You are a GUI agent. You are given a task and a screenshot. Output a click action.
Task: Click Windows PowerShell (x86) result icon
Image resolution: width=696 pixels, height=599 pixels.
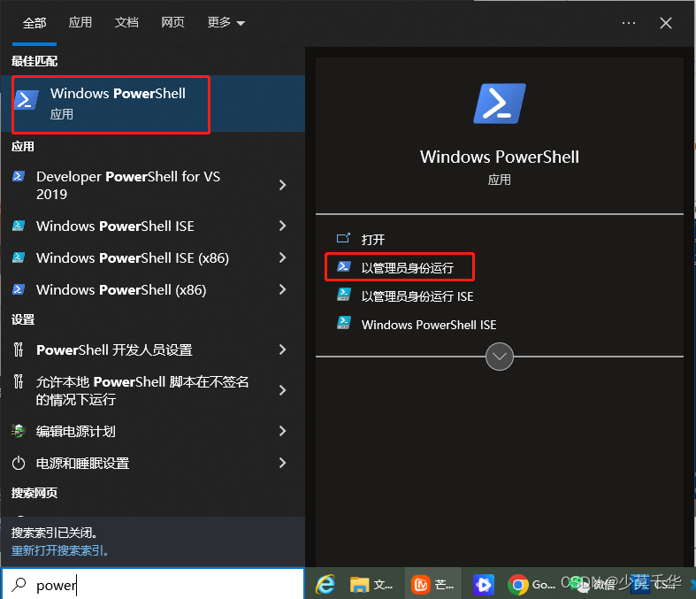pyautogui.click(x=19, y=289)
